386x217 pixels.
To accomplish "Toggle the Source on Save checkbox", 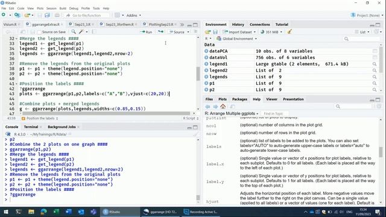I will point(39,32).
